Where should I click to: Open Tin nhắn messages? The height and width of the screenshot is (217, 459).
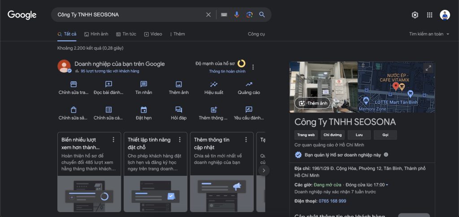click(x=144, y=88)
